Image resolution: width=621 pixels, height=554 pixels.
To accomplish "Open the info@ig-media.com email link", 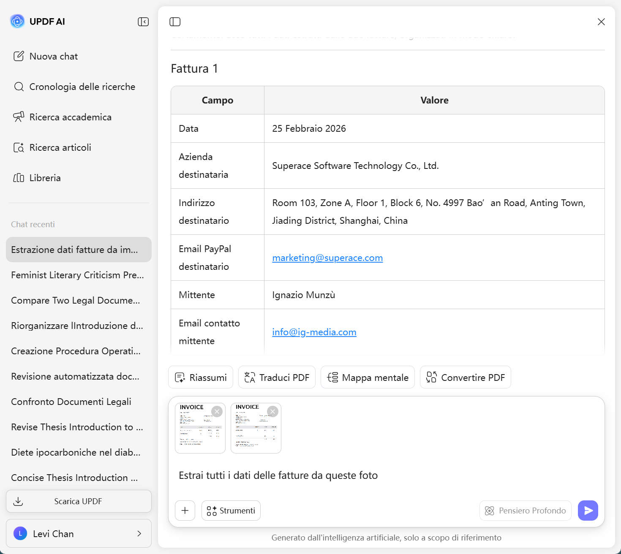I will pos(314,332).
